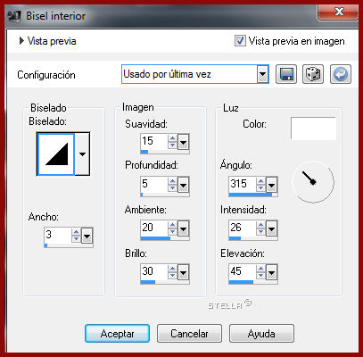Viewport: 363px width, 357px height.
Task: Click the Intensidad value field
Action: (243, 228)
